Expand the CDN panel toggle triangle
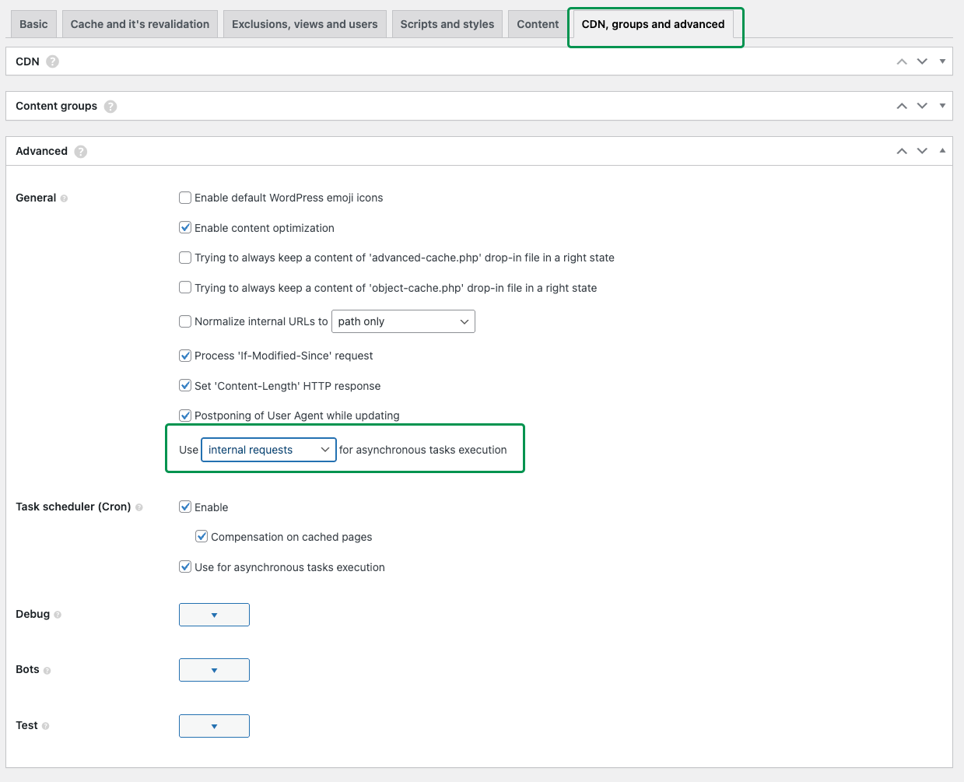Viewport: 964px width, 782px height. (942, 61)
